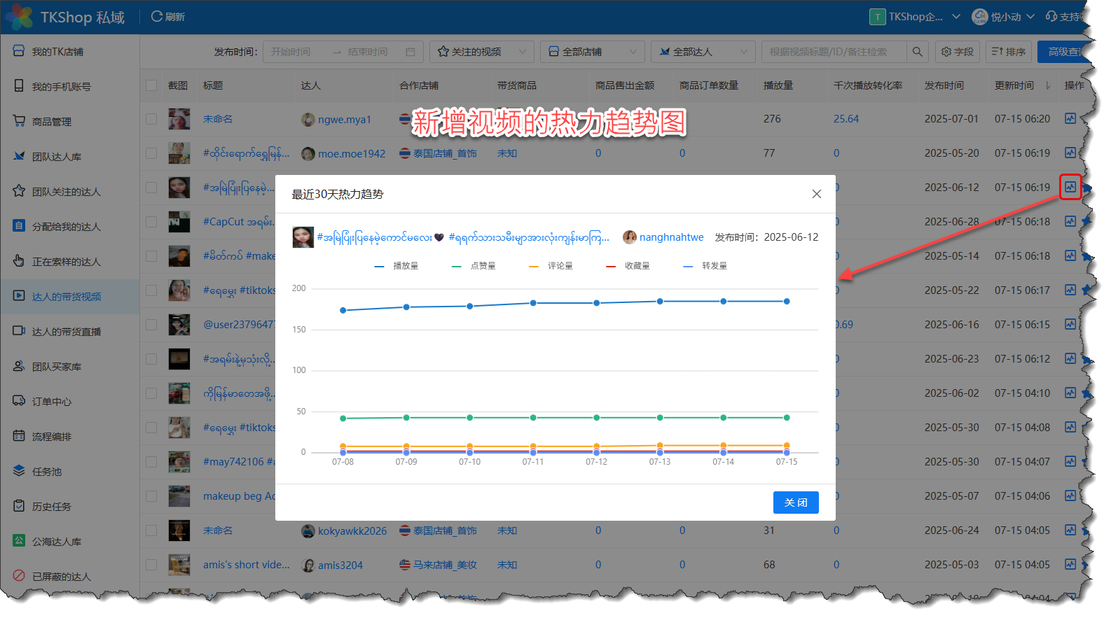This screenshot has width=1111, height=618.
Task: Open 团队关注的达人 in sidebar
Action: pos(70,192)
